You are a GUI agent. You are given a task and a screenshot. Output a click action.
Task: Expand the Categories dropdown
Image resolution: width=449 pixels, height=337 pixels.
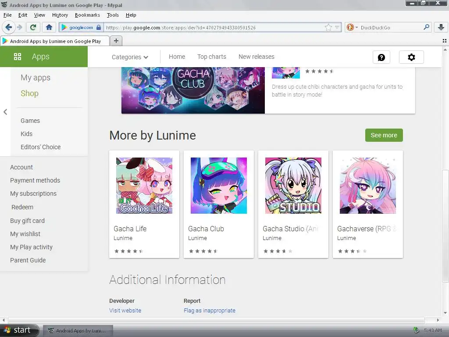[x=130, y=57]
